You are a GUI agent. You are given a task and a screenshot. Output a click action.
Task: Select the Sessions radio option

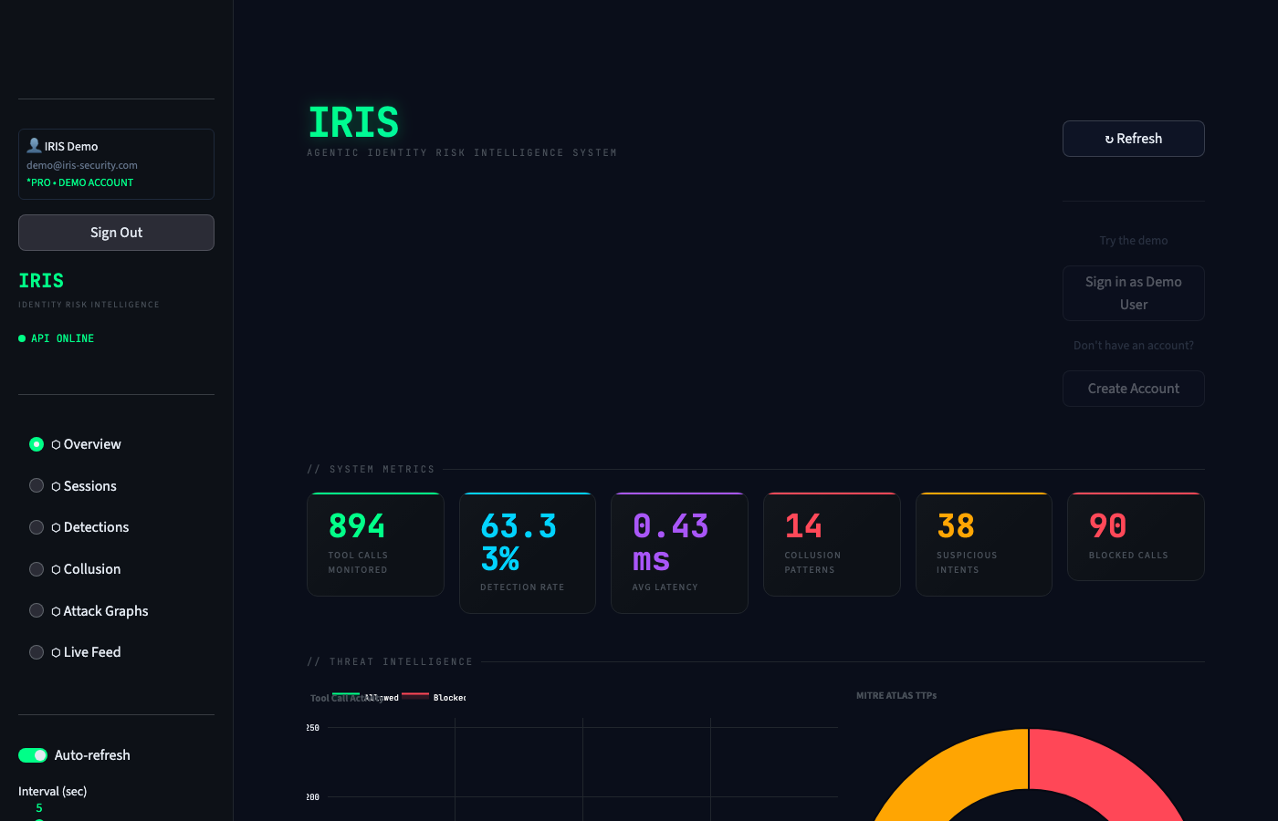click(x=37, y=485)
